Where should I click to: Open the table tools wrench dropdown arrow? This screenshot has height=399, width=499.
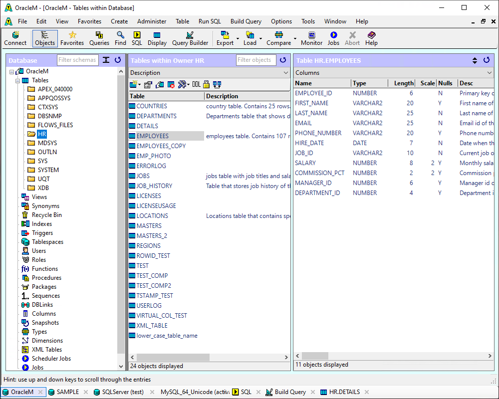point(189,85)
